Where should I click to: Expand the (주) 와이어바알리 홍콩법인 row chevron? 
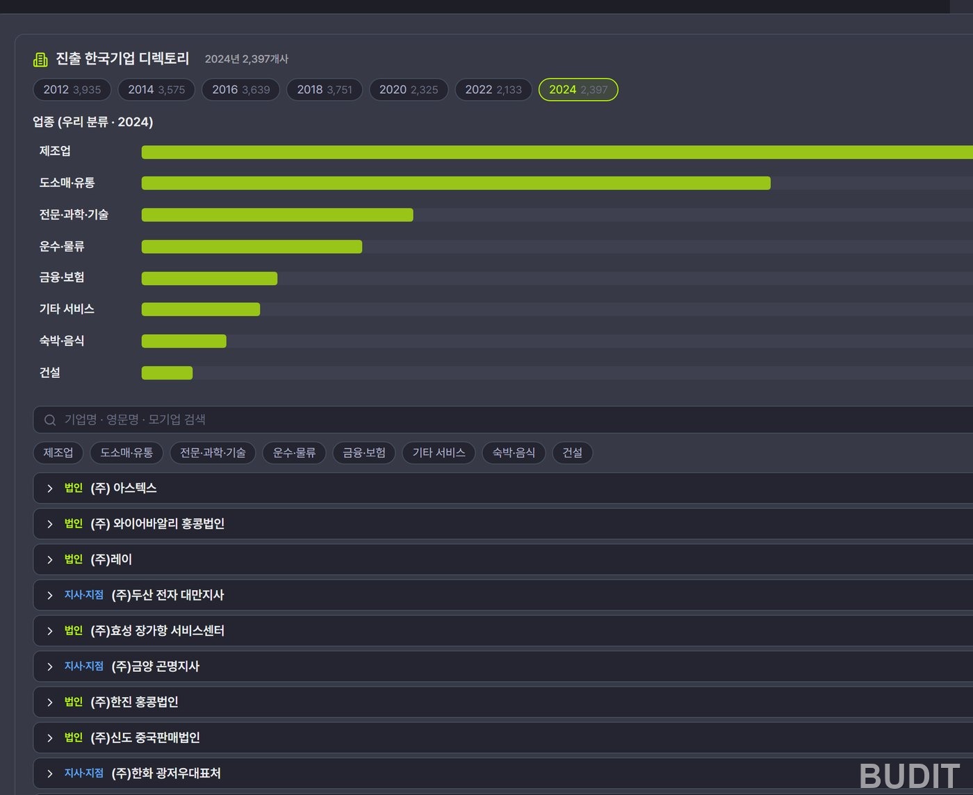click(50, 524)
